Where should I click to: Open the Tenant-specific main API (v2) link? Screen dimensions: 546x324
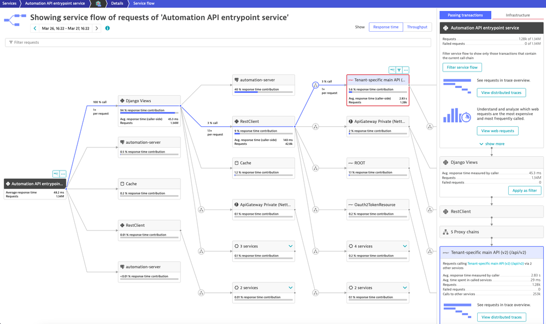(x=495, y=263)
